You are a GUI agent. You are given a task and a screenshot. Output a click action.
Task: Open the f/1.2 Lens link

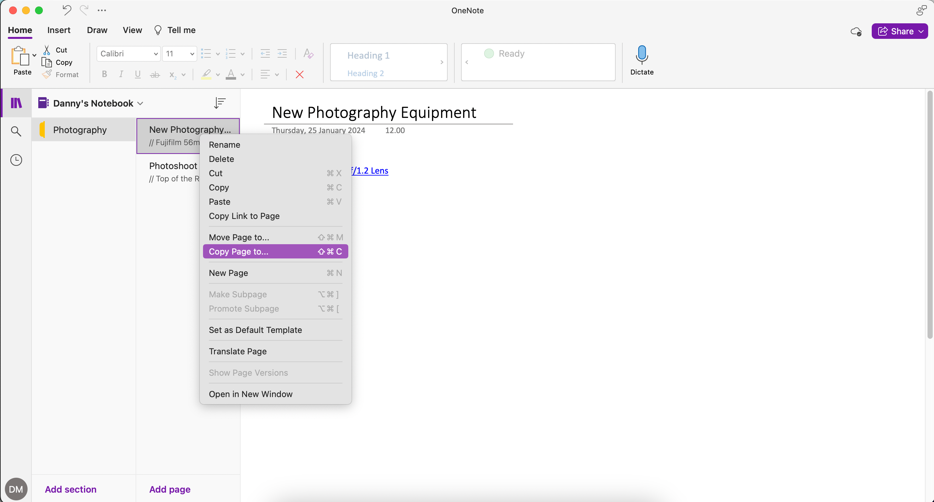369,171
